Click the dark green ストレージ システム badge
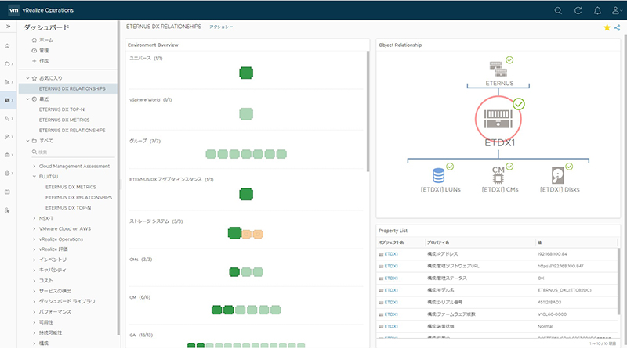Viewport: 627px width, 348px height. pyautogui.click(x=234, y=233)
